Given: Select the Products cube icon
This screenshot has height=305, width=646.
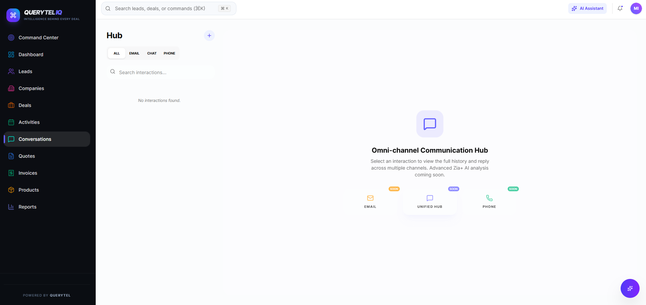Looking at the screenshot, I should 11,190.
